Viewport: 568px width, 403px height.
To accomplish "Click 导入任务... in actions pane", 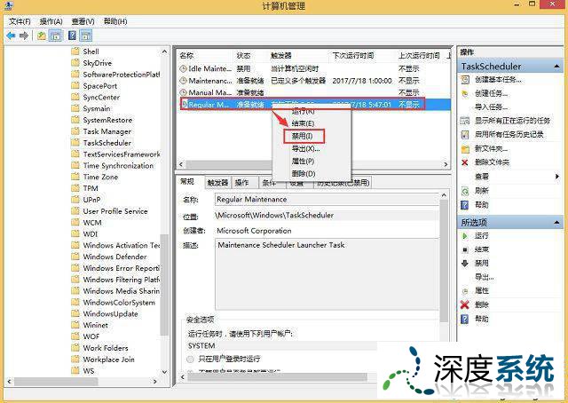I will 491,107.
